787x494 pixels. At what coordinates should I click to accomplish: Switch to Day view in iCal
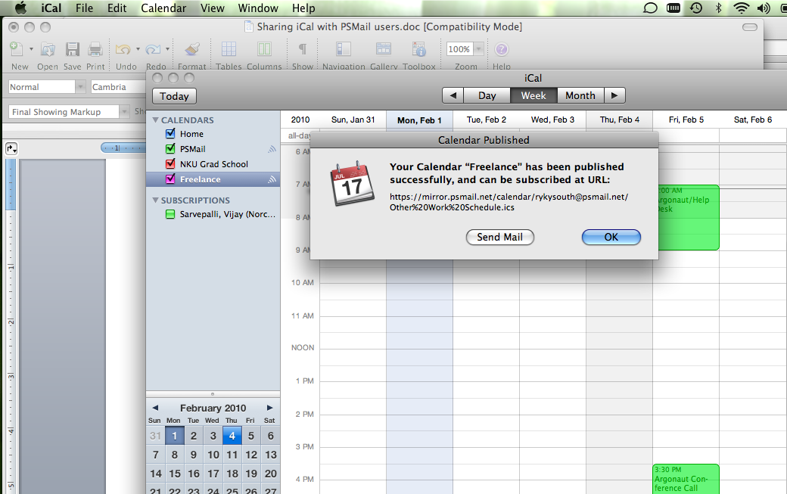tap(487, 95)
